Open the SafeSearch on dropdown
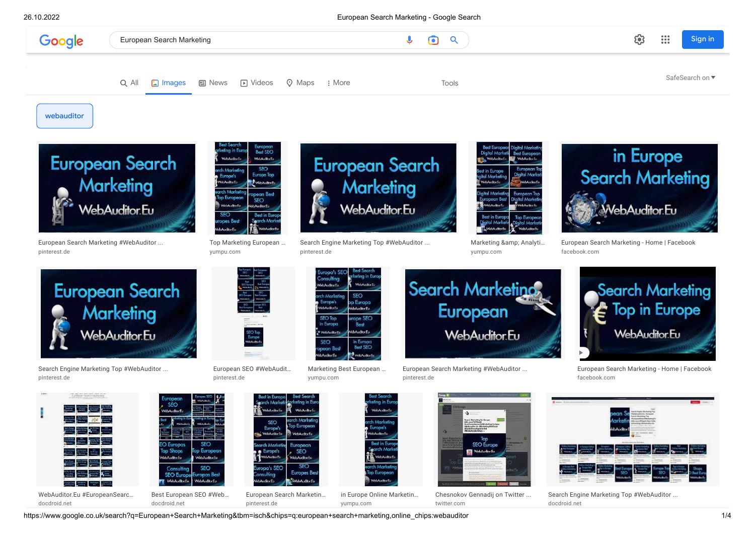 tap(690, 78)
